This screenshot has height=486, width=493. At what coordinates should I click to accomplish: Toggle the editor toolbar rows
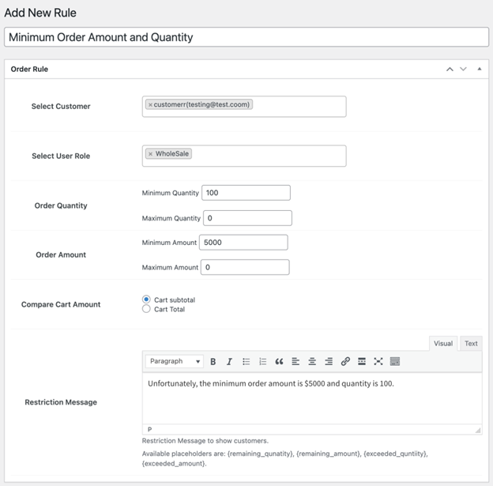tap(395, 361)
